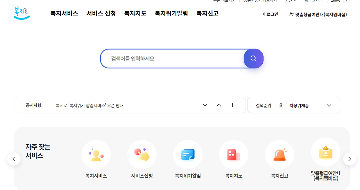Open 맞춤형급여안내(복지멤버십) from the header
The width and height of the screenshot is (360, 190).
321,14
